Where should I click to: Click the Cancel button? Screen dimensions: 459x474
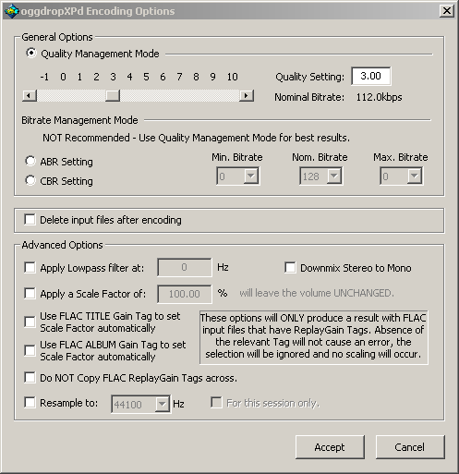(410, 447)
